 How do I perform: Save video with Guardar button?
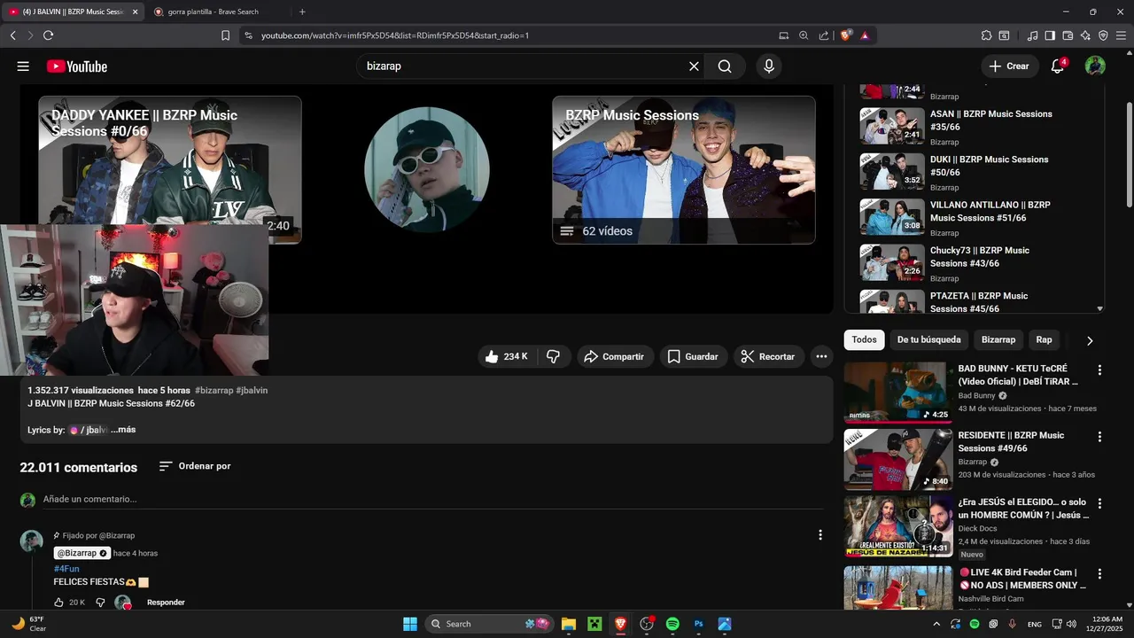point(693,356)
